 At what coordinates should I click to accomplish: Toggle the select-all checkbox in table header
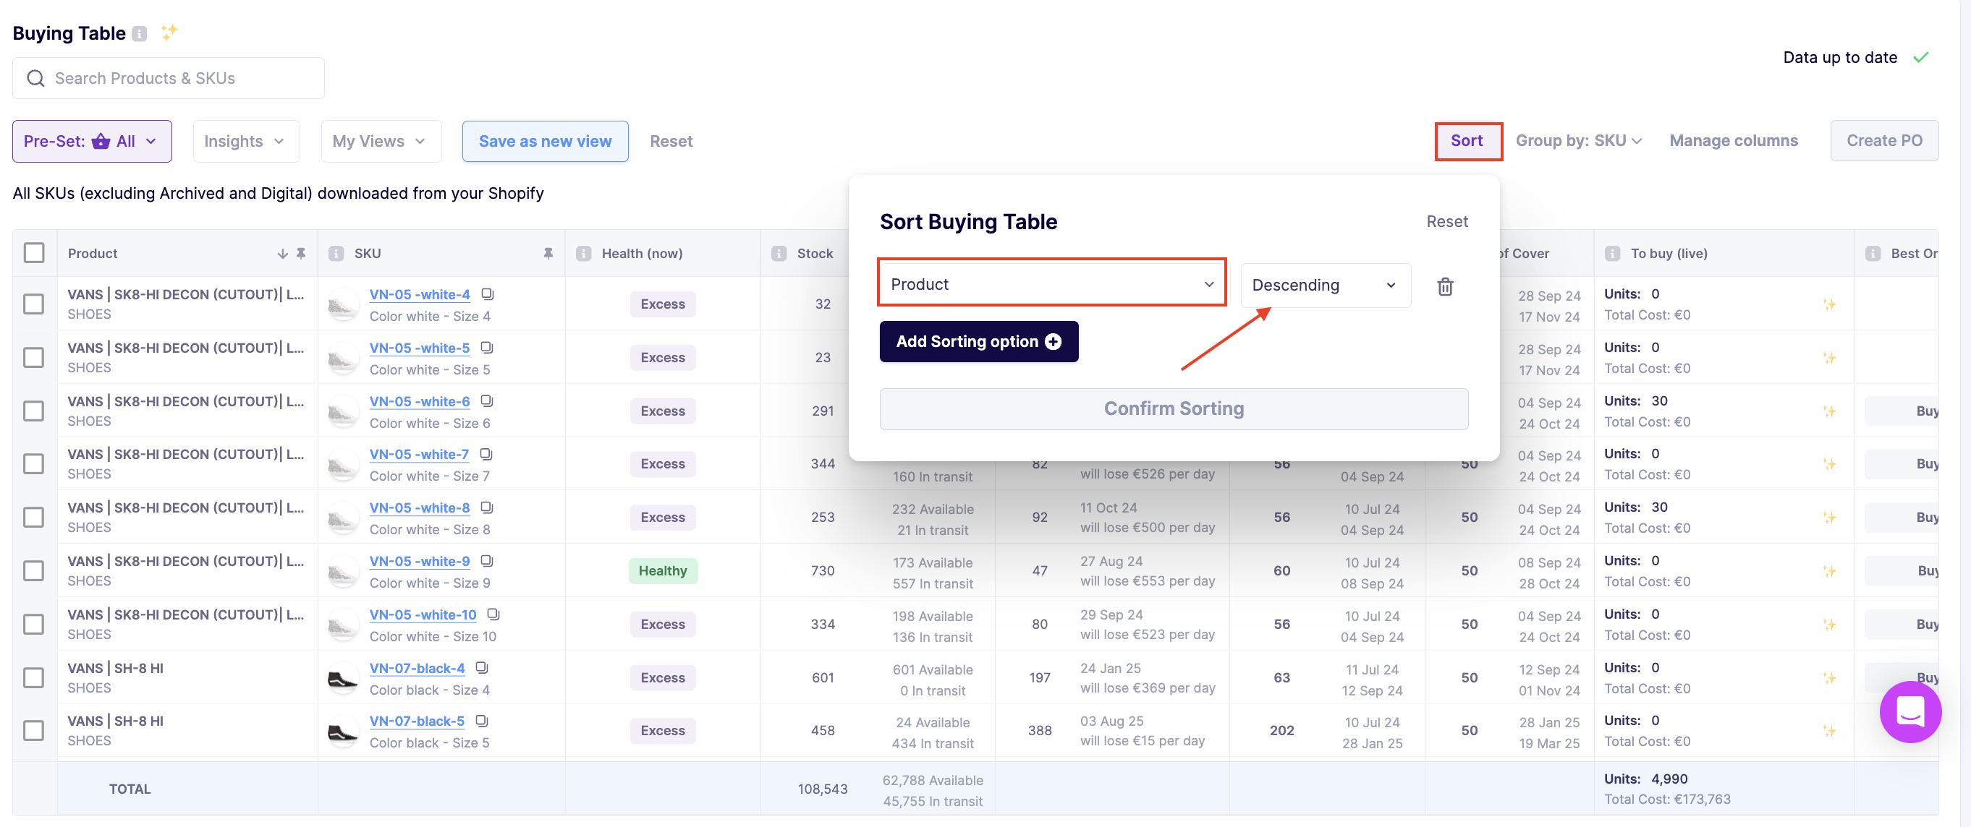(x=35, y=253)
